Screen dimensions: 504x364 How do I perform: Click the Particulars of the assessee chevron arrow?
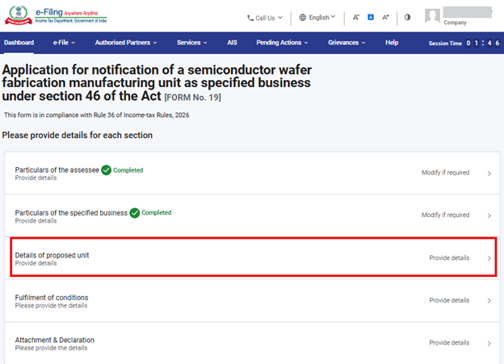489,174
